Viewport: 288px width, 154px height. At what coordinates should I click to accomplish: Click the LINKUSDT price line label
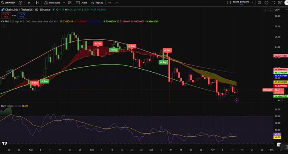click(268, 90)
